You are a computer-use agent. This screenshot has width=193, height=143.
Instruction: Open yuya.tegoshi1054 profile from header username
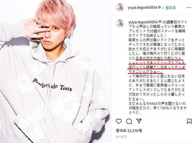143,8
